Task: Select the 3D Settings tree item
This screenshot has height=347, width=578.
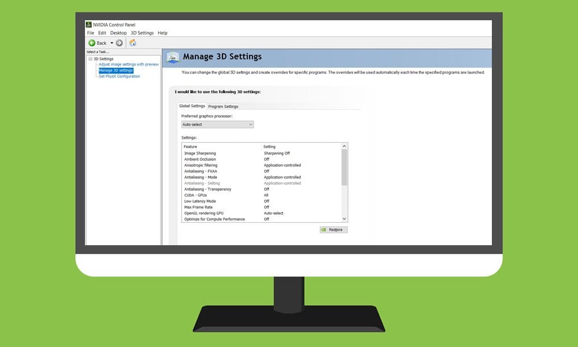Action: coord(103,58)
